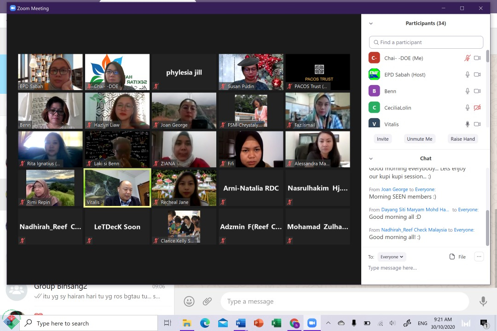Viewport: 497px width, 331px height.
Task: Click the Joan George sender name in chat
Action: pyautogui.click(x=394, y=189)
